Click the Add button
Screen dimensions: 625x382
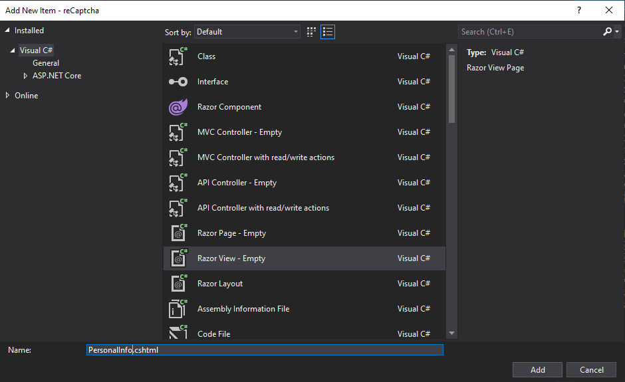[537, 369]
